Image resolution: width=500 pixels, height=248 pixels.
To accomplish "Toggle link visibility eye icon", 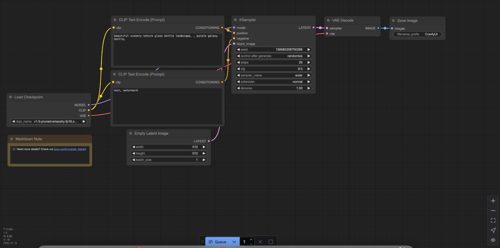I will click(x=493, y=240).
